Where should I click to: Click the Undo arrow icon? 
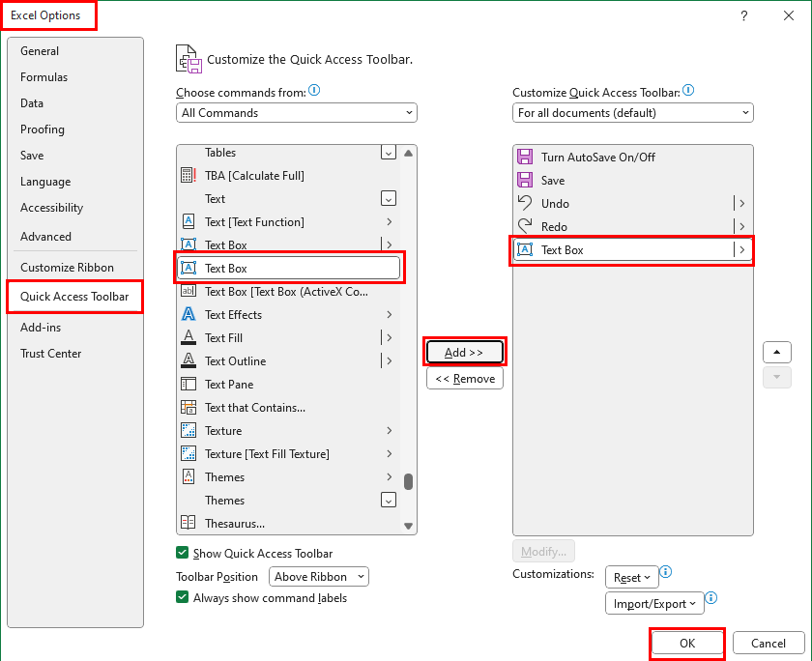[525, 203]
